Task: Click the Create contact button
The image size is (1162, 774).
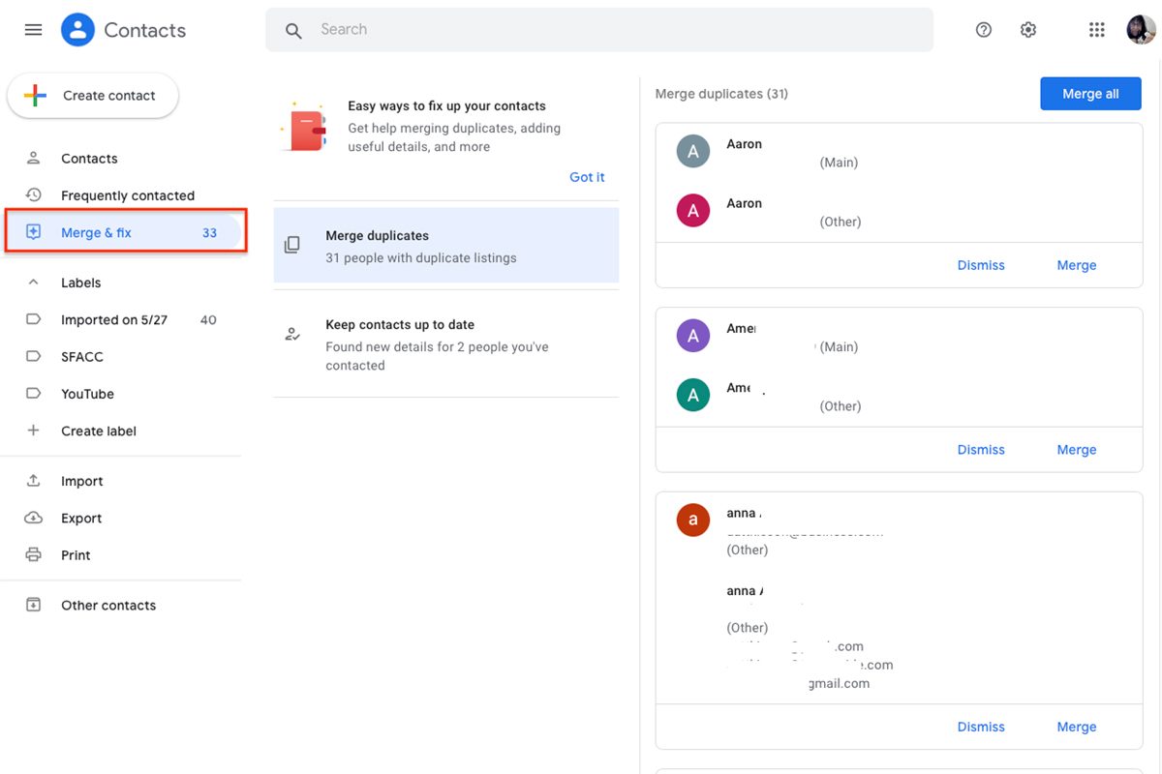Action: click(x=93, y=96)
